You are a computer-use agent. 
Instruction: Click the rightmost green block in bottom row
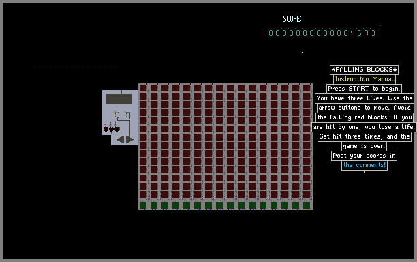(x=307, y=205)
